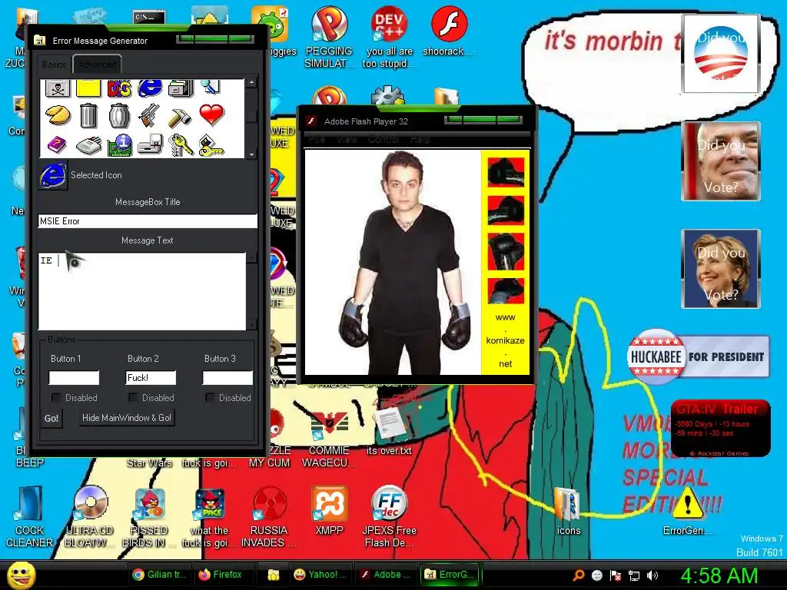The width and height of the screenshot is (787, 590).
Task: Select the key with Windows flag icon
Action: coord(211,145)
